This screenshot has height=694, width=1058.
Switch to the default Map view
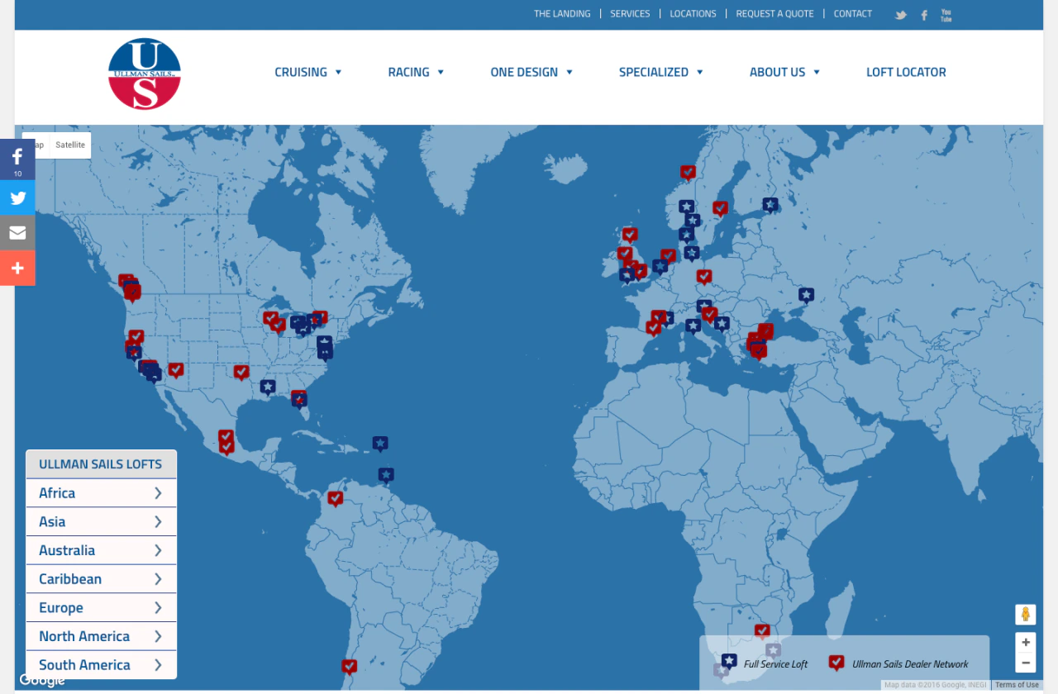click(36, 145)
